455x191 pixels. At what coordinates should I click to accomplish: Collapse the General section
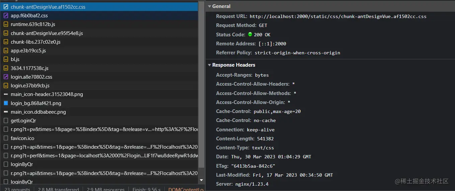tap(210, 6)
